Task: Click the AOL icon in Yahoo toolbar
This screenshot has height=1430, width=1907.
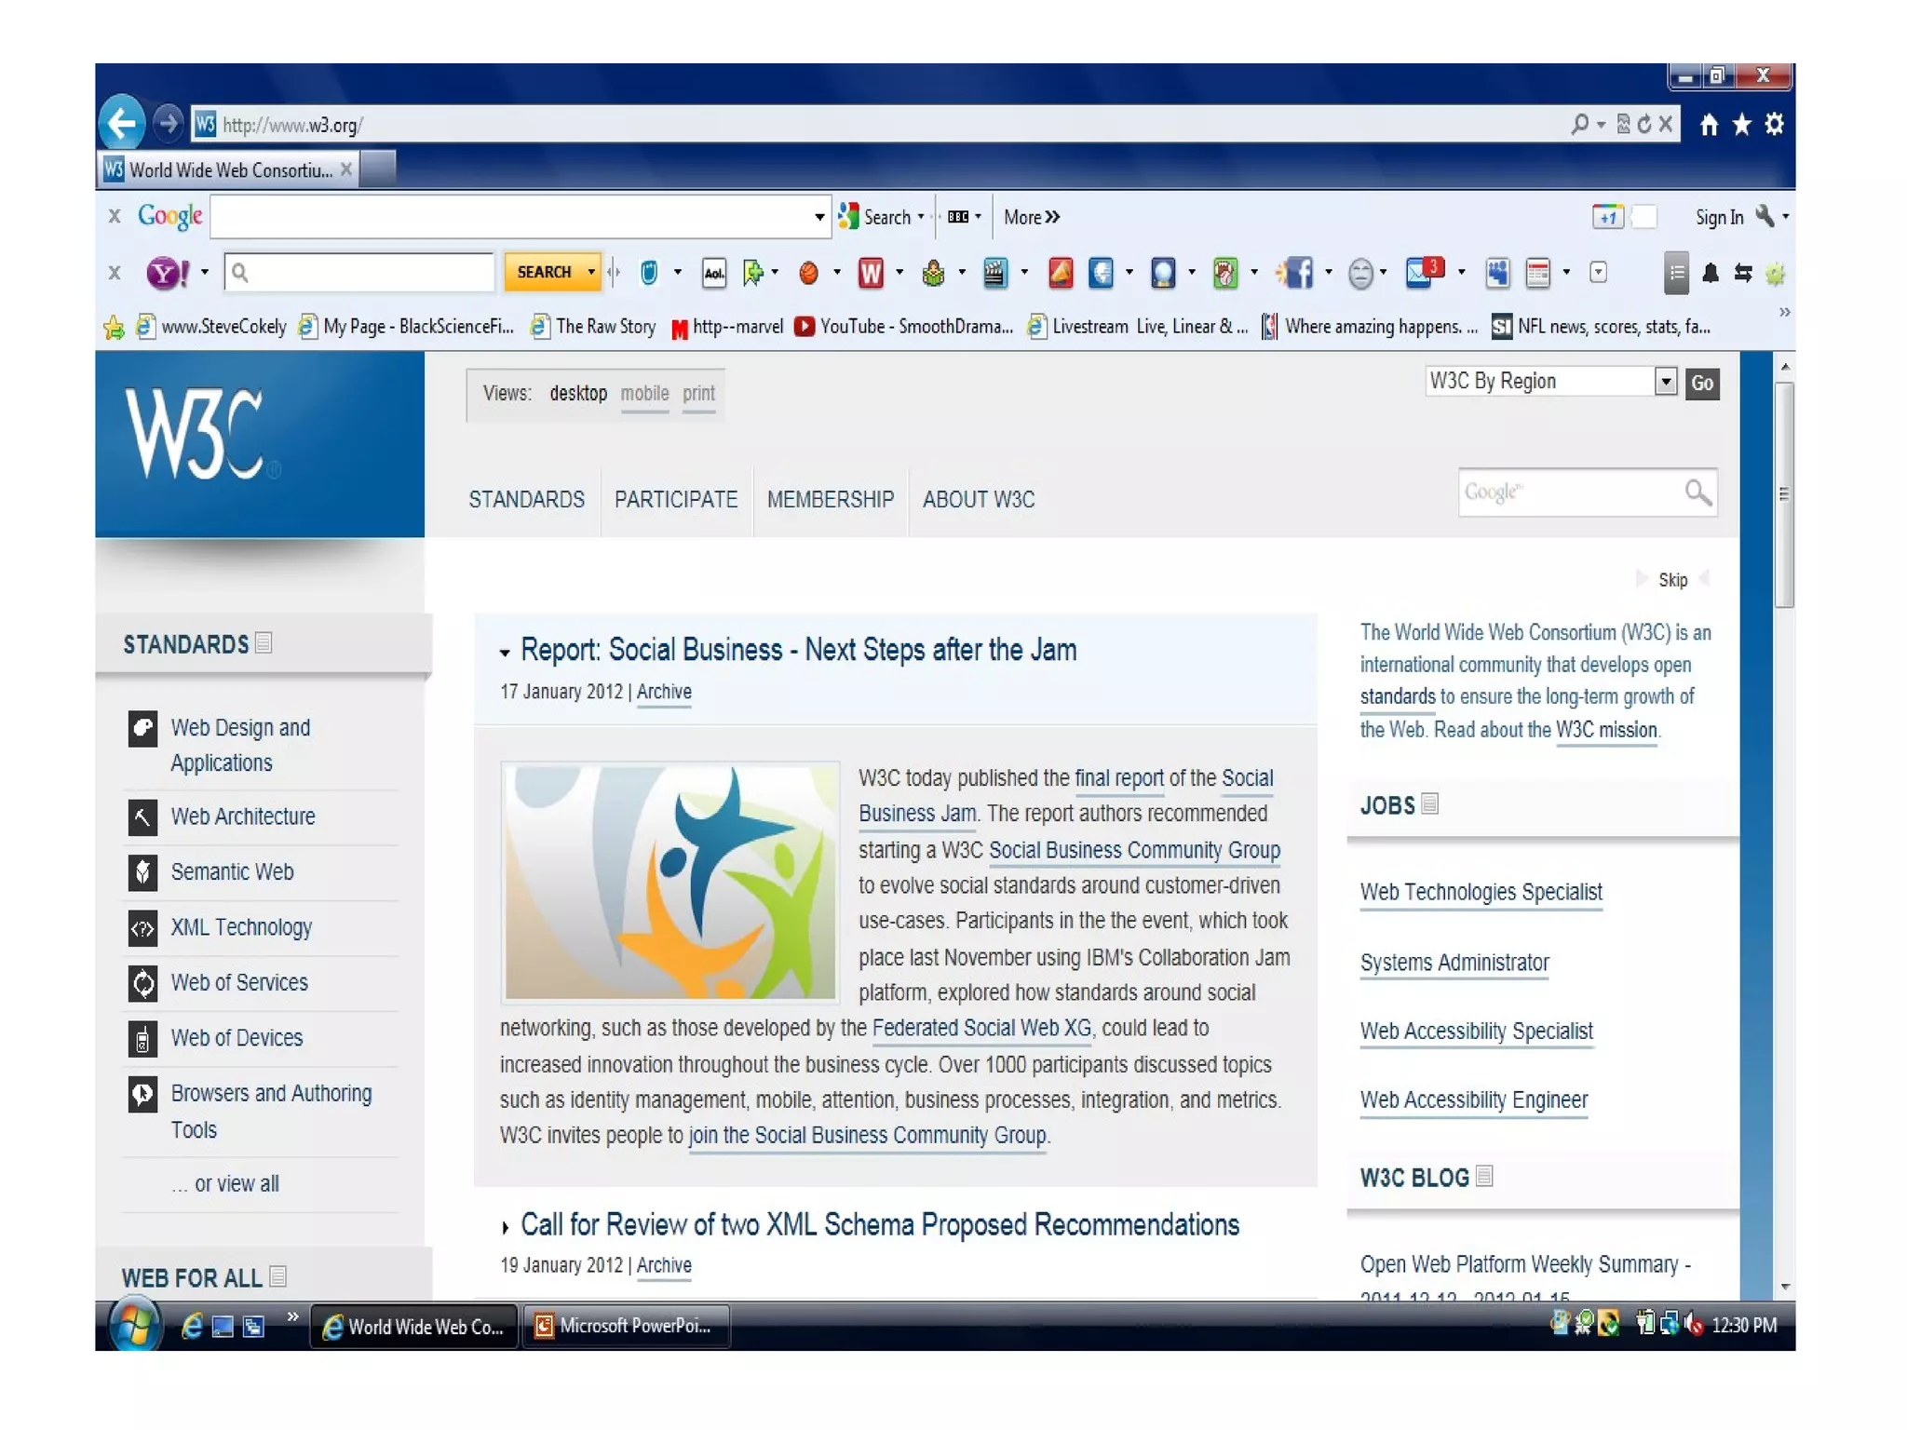Action: tap(714, 273)
